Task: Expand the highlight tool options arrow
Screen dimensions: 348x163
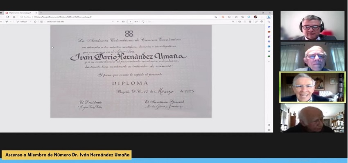Action: (x=11, y=22)
